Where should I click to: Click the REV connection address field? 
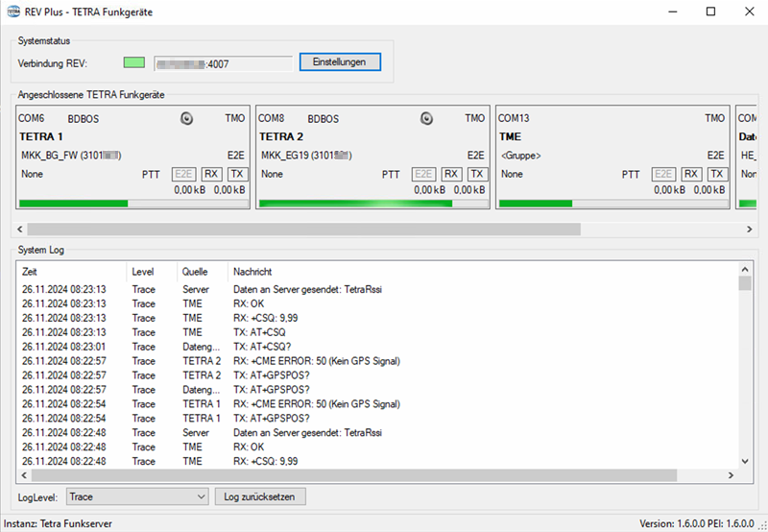coord(223,63)
